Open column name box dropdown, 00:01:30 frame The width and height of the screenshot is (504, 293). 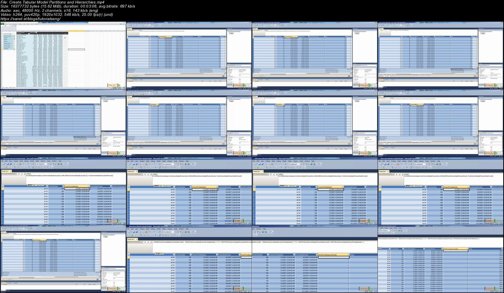(x=16, y=174)
